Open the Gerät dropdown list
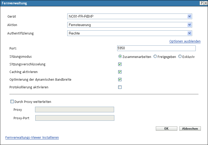Screen dimensions: 208x145 (189, 17)
